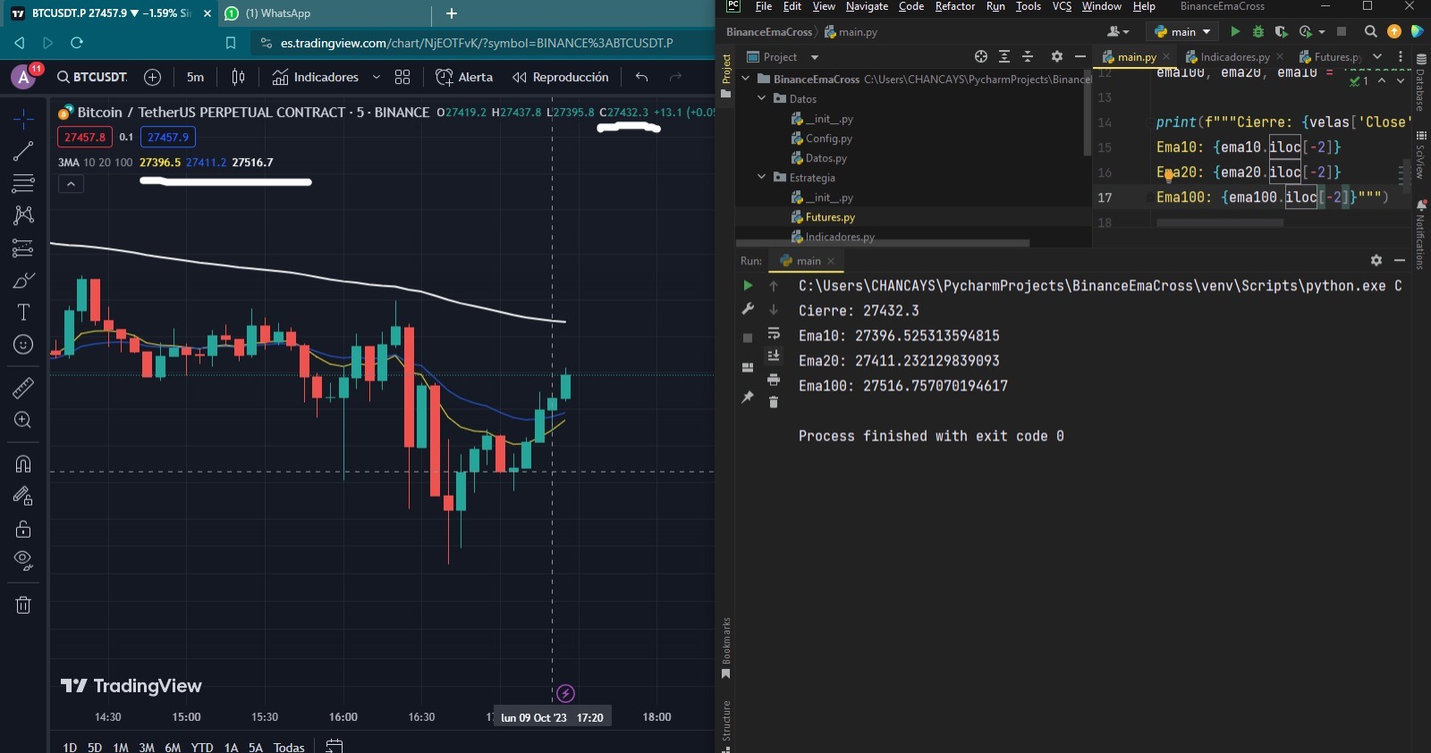The height and width of the screenshot is (753, 1431).
Task: Change the 5m timeframe interval
Action: click(x=195, y=78)
